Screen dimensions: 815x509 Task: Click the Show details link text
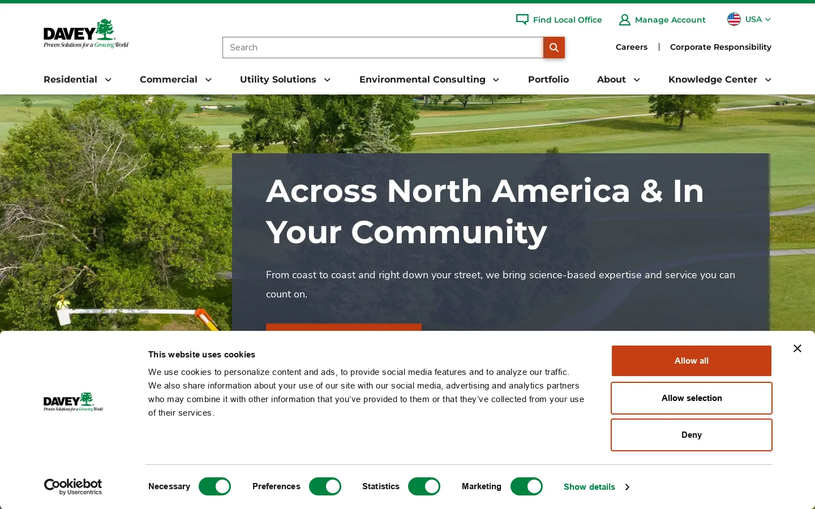(589, 487)
